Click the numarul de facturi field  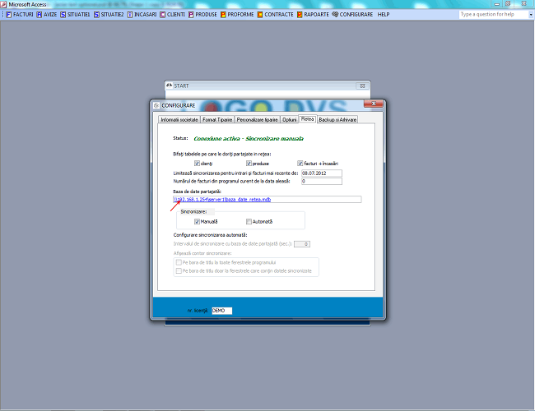(321, 182)
